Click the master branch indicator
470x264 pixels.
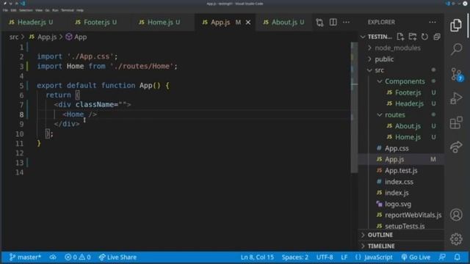25,257
